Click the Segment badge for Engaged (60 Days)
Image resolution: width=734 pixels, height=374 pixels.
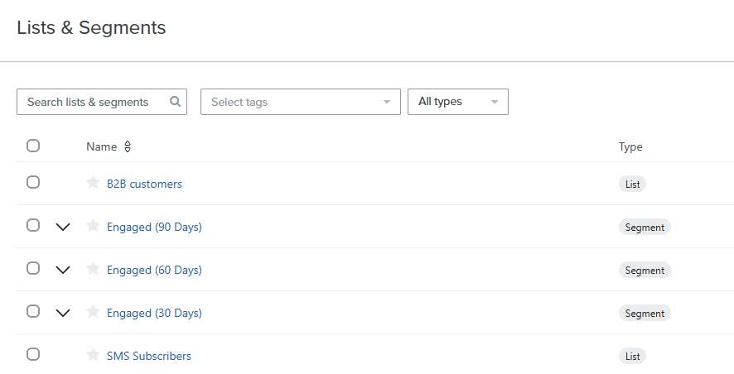[x=645, y=271]
